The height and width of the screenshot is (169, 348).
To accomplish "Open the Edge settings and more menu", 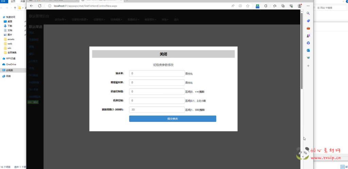I will coord(308,6).
